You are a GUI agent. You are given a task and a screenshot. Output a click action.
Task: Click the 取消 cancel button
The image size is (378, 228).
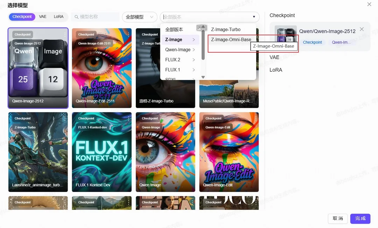tap(337, 219)
